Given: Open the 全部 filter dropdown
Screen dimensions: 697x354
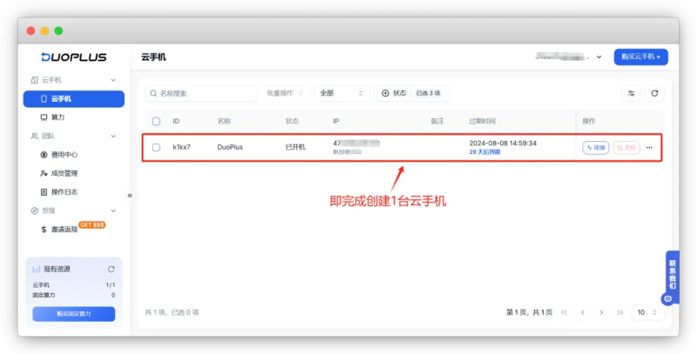Looking at the screenshot, I should click(342, 93).
